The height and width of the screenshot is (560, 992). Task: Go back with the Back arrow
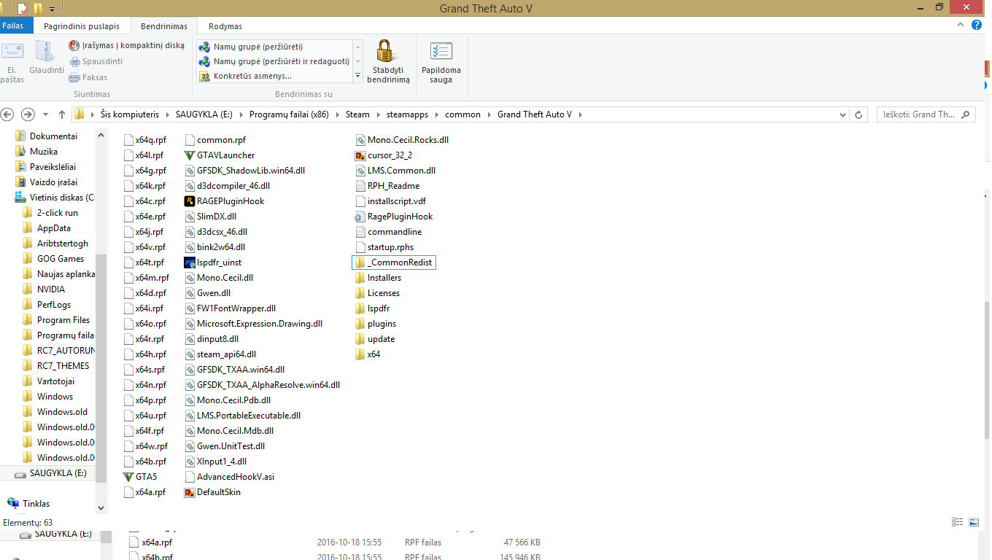pyautogui.click(x=8, y=114)
